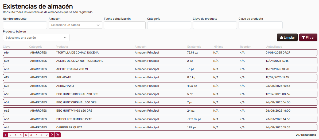This screenshot has width=319, height=139.
Task: Click the Existencia column header
Action: point(194,47)
